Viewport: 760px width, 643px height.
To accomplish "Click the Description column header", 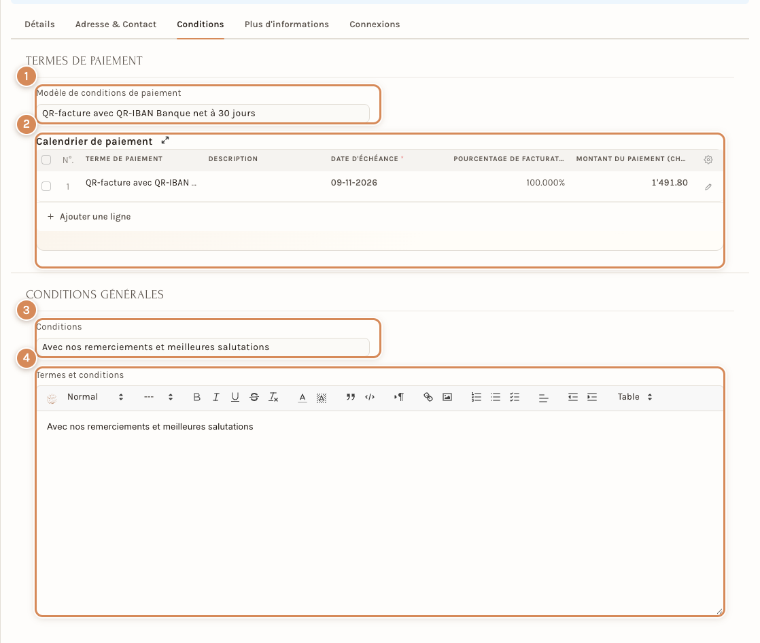I will (x=233, y=159).
